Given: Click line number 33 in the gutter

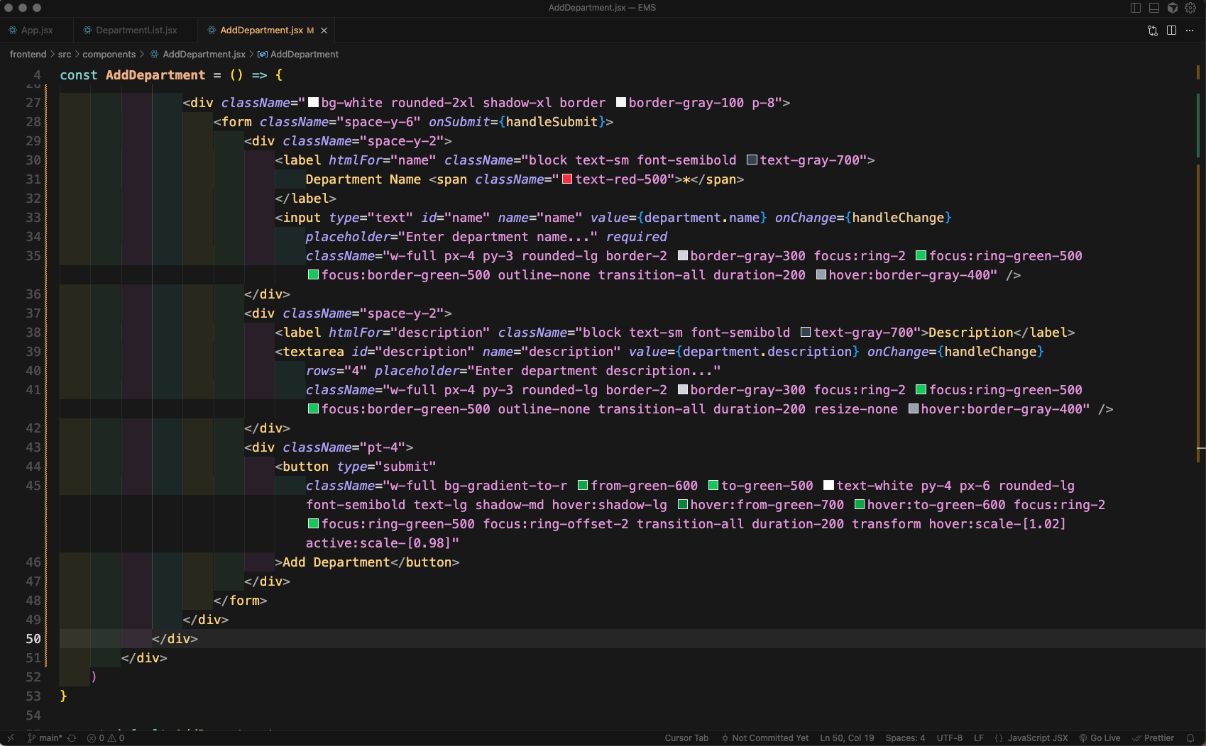Looking at the screenshot, I should click(33, 218).
